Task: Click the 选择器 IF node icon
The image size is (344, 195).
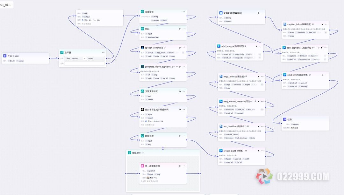Action: coord(62,52)
